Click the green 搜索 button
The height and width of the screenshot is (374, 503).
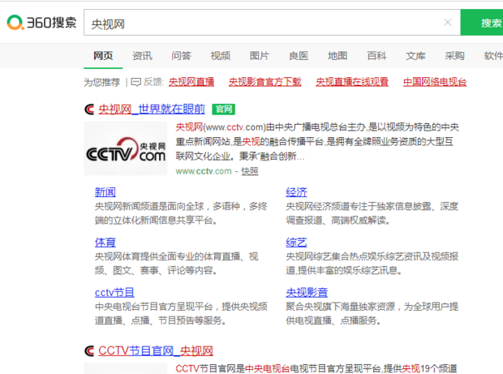click(x=482, y=23)
